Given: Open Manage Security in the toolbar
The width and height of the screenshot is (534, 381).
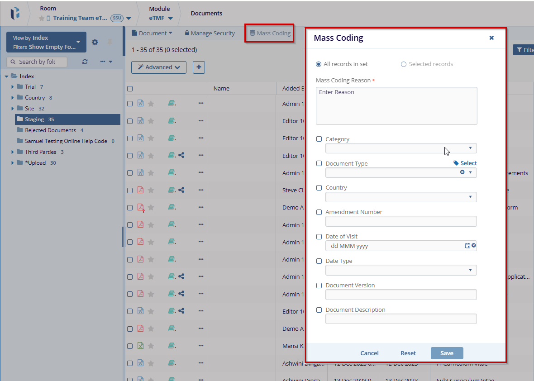Looking at the screenshot, I should coord(210,33).
